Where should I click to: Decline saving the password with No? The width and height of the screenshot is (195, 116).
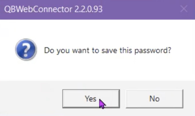[x=154, y=99]
